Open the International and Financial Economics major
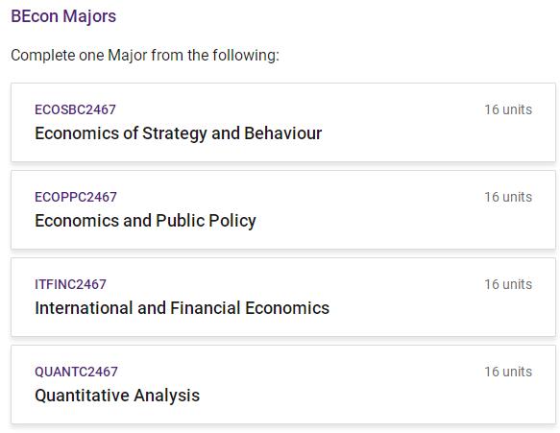 [x=183, y=308]
